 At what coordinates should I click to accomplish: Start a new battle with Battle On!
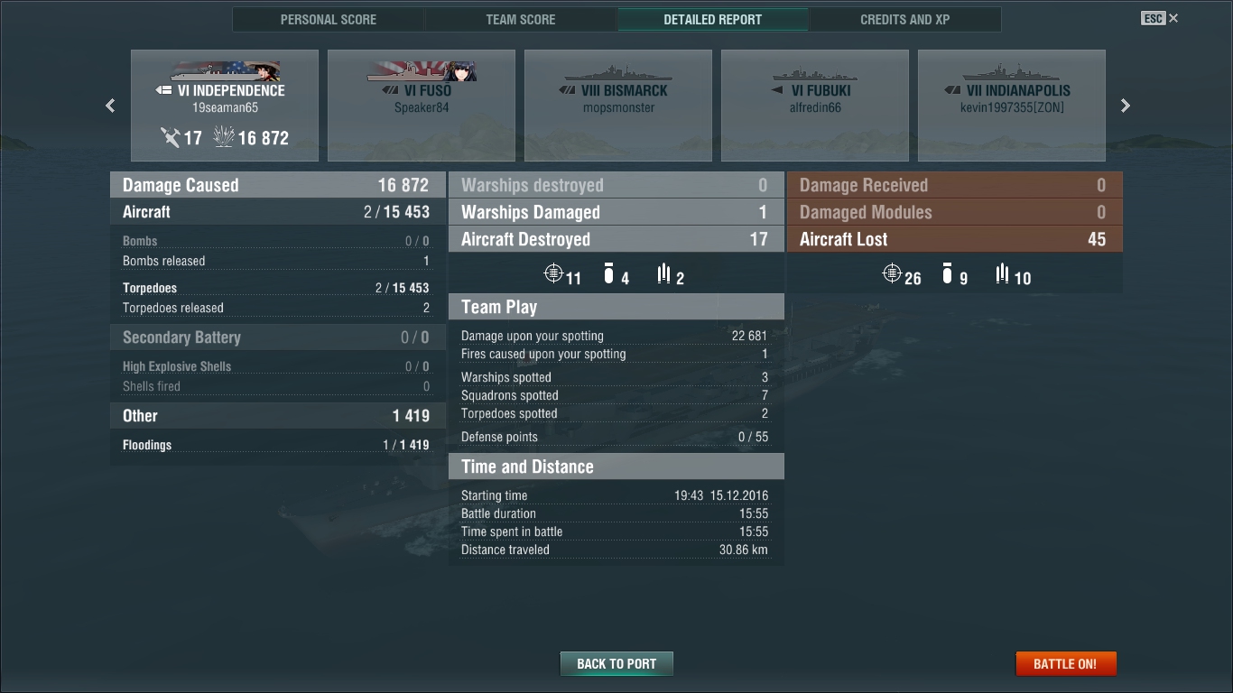coord(1066,663)
